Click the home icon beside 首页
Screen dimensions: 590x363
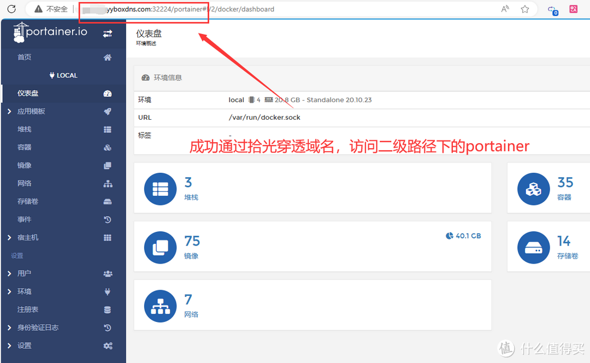(x=108, y=57)
